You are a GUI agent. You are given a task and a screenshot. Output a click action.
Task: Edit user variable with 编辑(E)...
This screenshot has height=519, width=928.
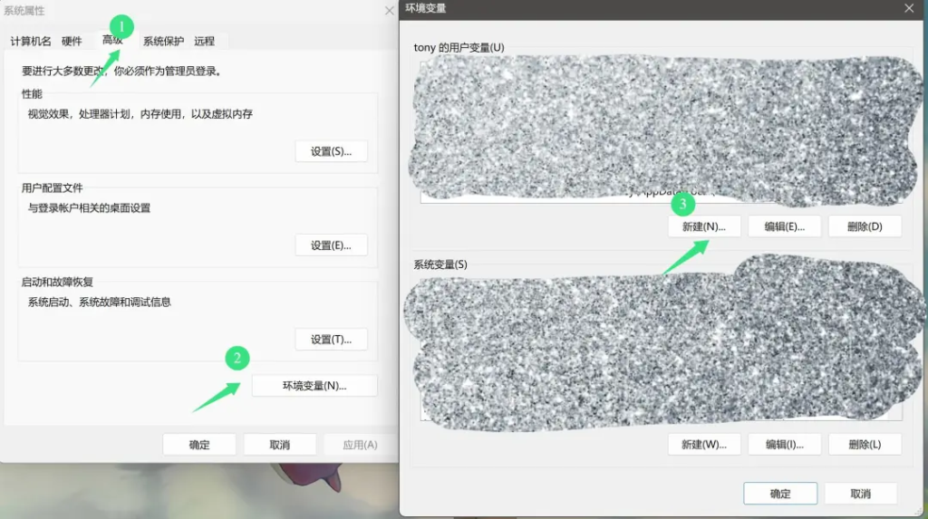(x=785, y=226)
